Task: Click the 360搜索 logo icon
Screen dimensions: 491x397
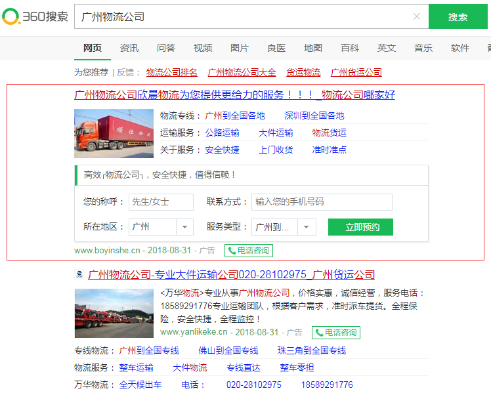Action: pos(12,16)
